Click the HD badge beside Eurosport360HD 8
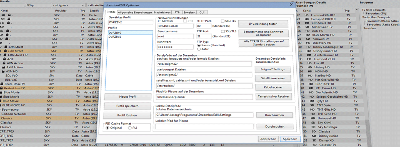Viewport: 400px width, 147px height. pyautogui.click(x=306, y=15)
